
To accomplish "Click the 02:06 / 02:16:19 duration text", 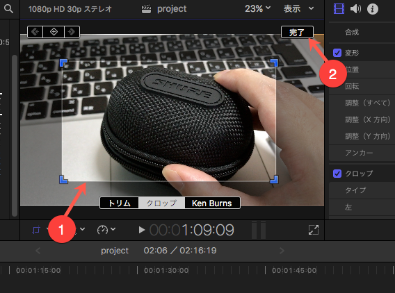I will coord(180,251).
